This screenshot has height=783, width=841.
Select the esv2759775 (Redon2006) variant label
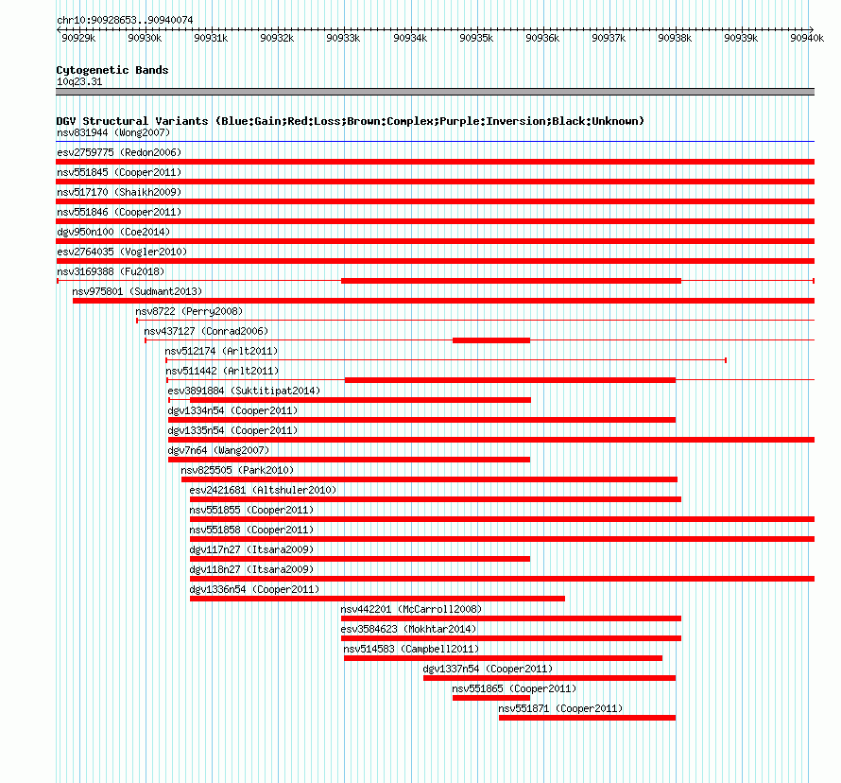pyautogui.click(x=119, y=152)
